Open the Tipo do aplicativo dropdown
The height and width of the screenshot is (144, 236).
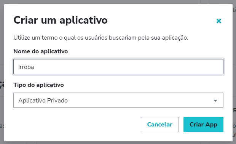point(118,100)
